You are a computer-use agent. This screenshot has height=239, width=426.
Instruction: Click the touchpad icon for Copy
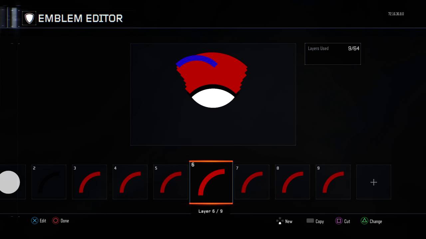[310, 221]
